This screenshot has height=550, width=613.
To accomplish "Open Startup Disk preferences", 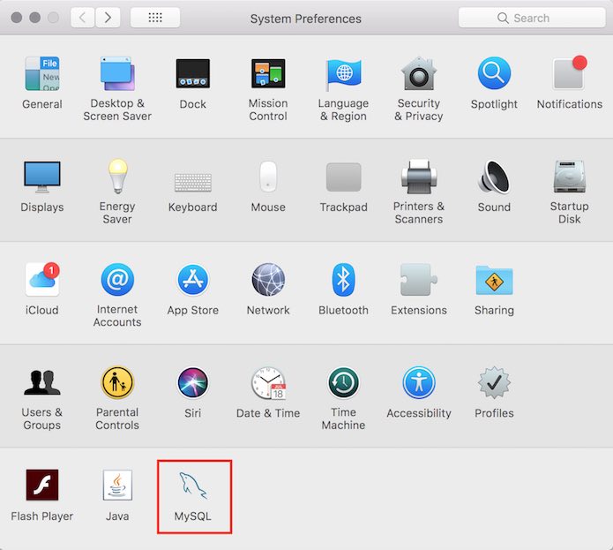I will point(569,177).
